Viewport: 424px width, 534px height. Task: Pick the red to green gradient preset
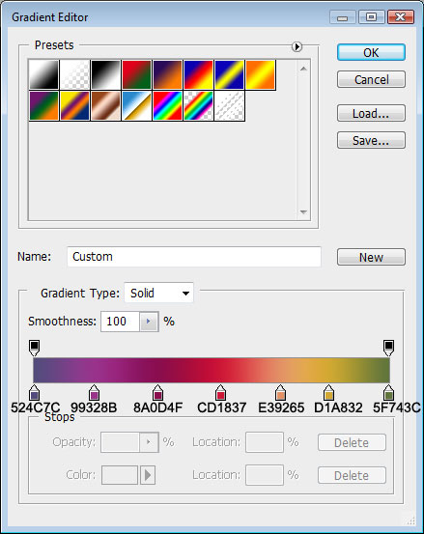pos(136,75)
